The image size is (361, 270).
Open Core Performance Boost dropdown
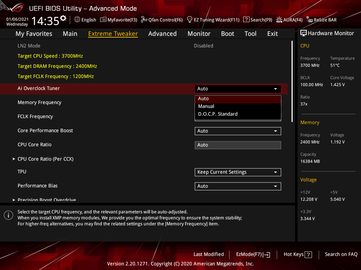click(238, 131)
